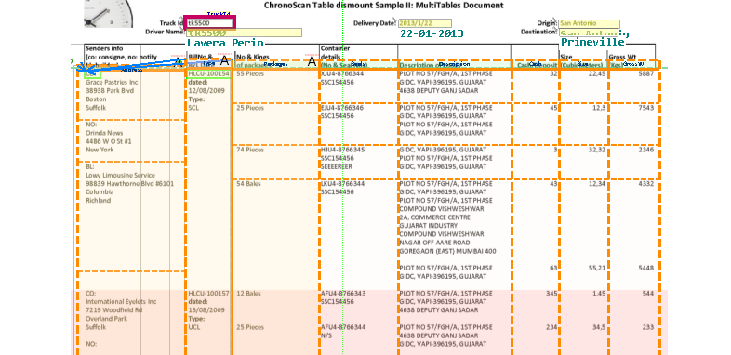
Task: Select container number "AFU4-8766344"
Action: pos(343,327)
